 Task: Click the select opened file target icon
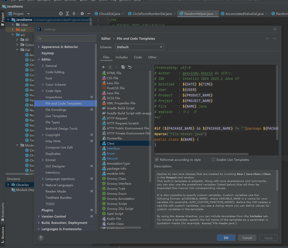61,14
